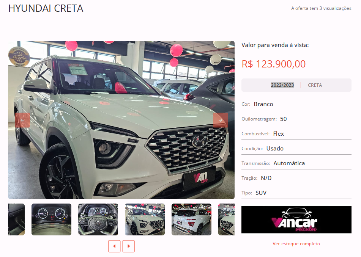Click the CRETA model label
The image size is (361, 257).
pos(315,85)
